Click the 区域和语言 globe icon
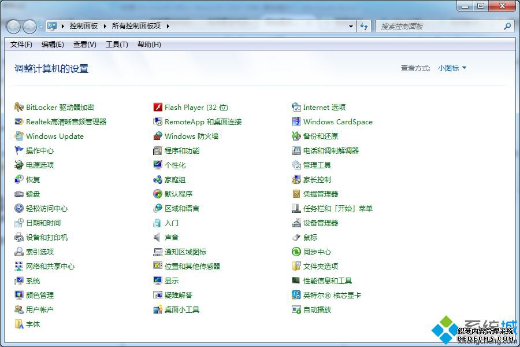The image size is (520, 347). [x=158, y=209]
